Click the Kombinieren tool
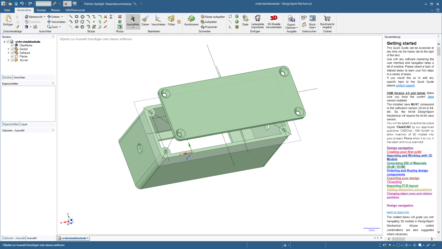Screen dimensions: 442x249 point(191,21)
